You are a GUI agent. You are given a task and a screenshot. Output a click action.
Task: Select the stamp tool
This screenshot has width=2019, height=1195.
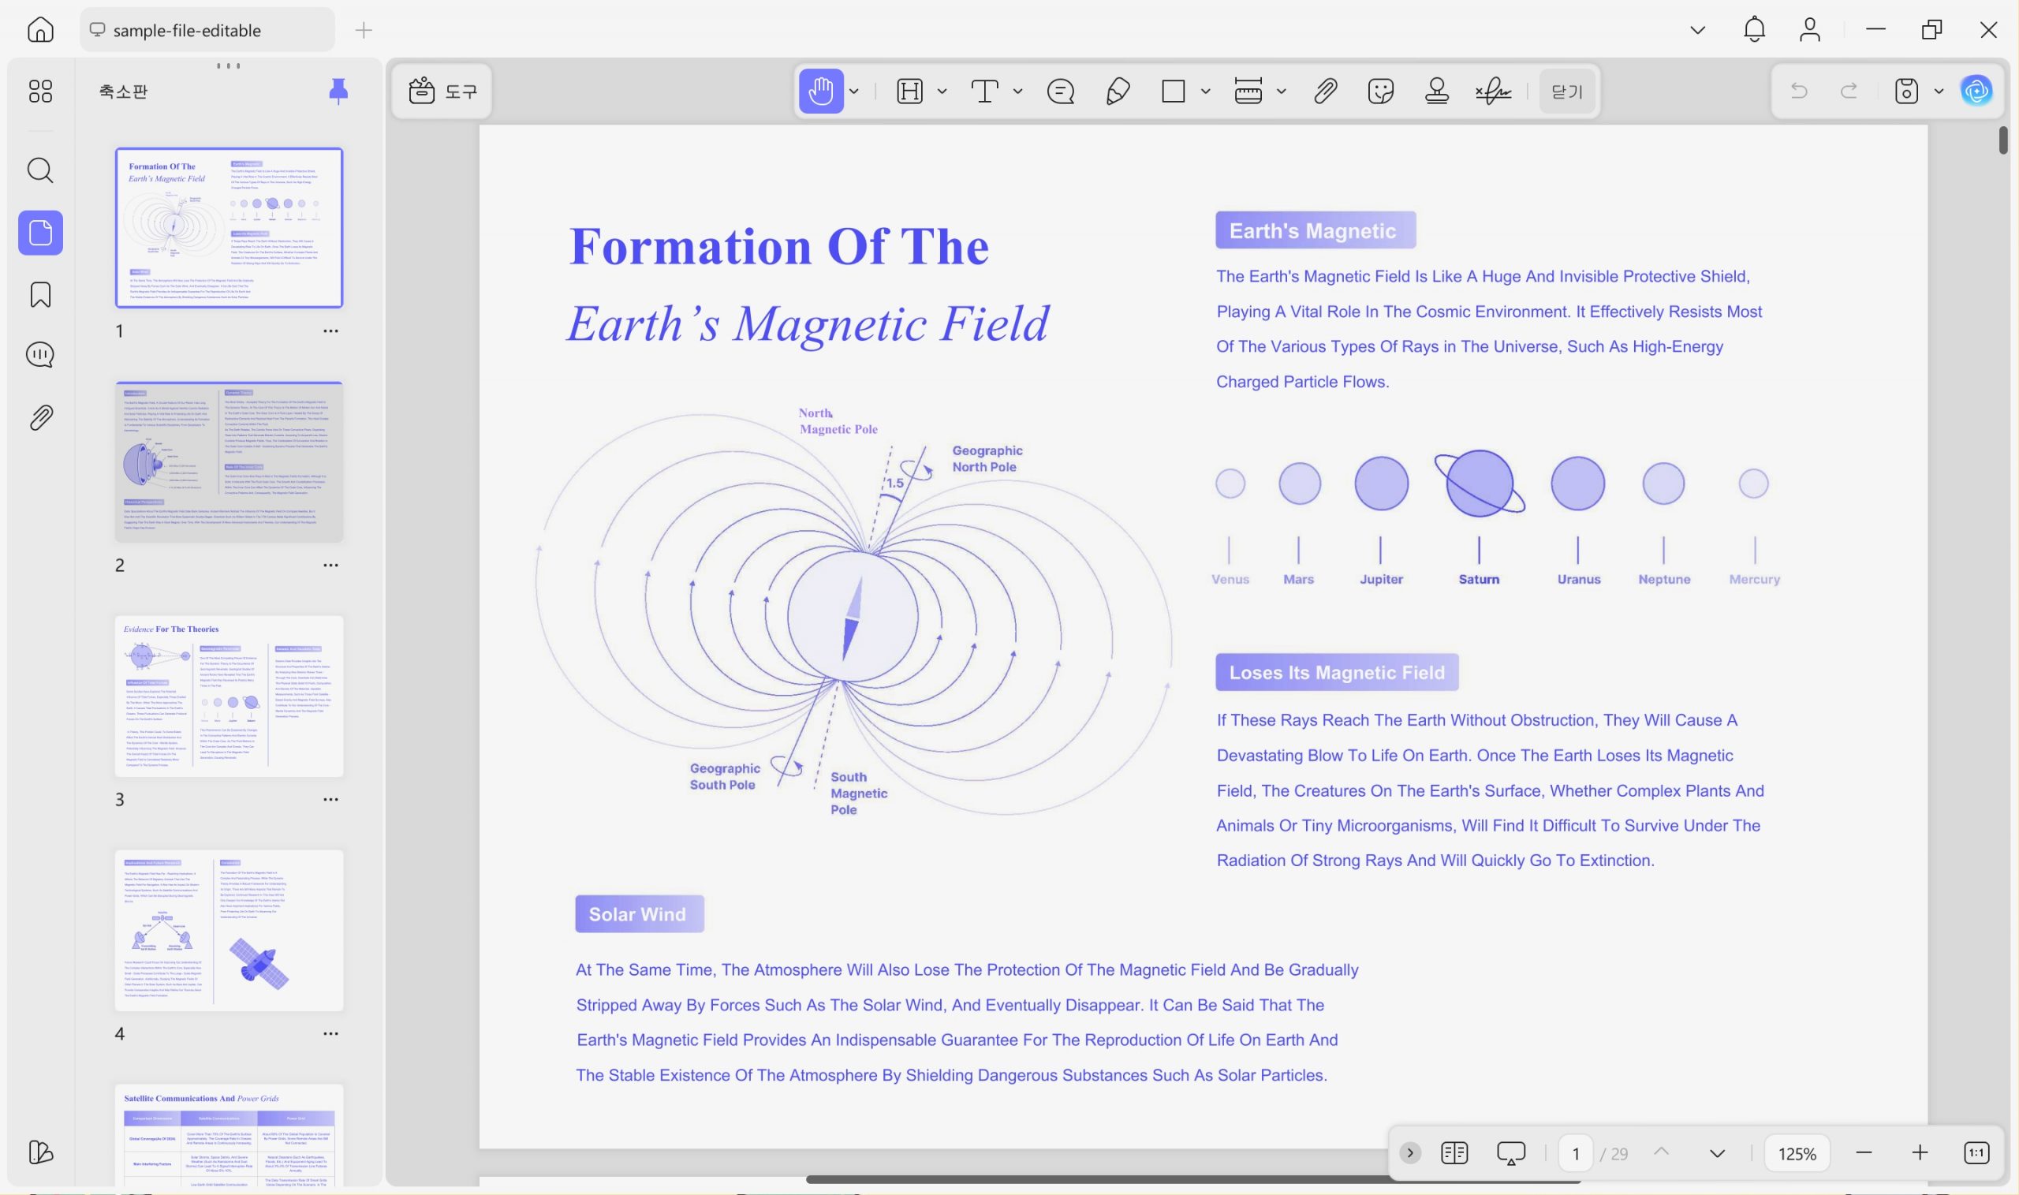point(1436,91)
